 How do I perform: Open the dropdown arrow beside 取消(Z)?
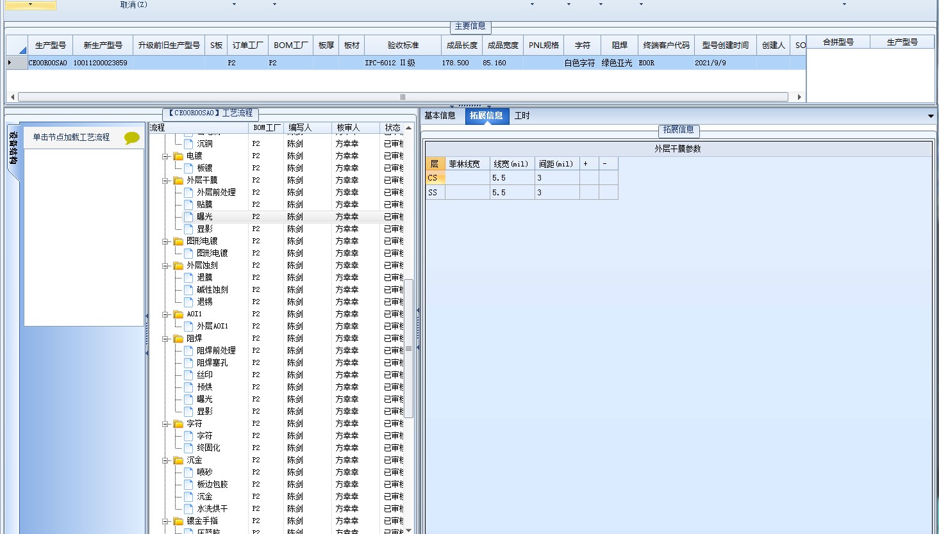[x=234, y=4]
